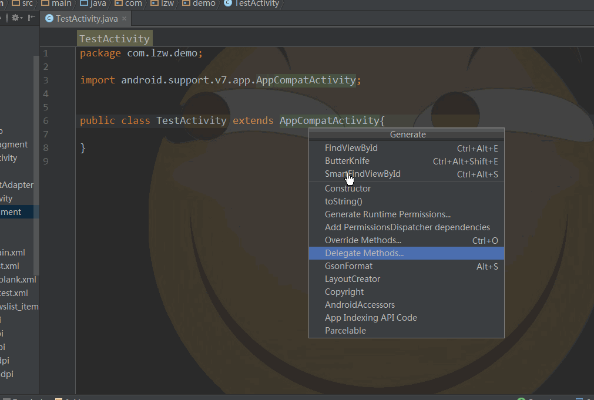Click AppCompatActivity in the import statement
Image resolution: width=594 pixels, height=400 pixels.
[306, 80]
